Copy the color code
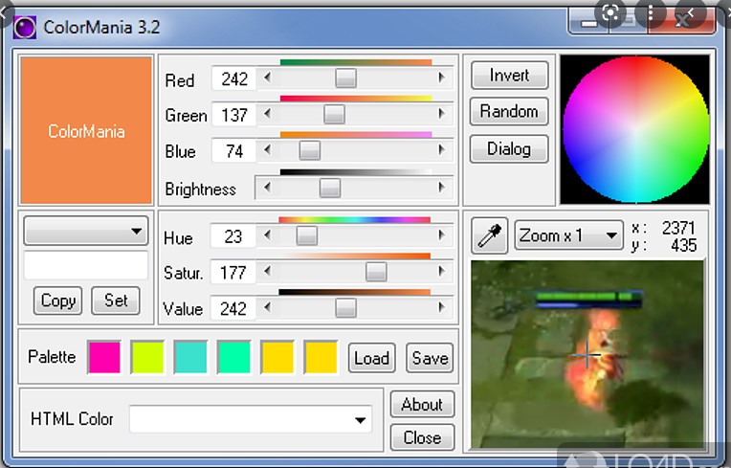 coord(57,301)
